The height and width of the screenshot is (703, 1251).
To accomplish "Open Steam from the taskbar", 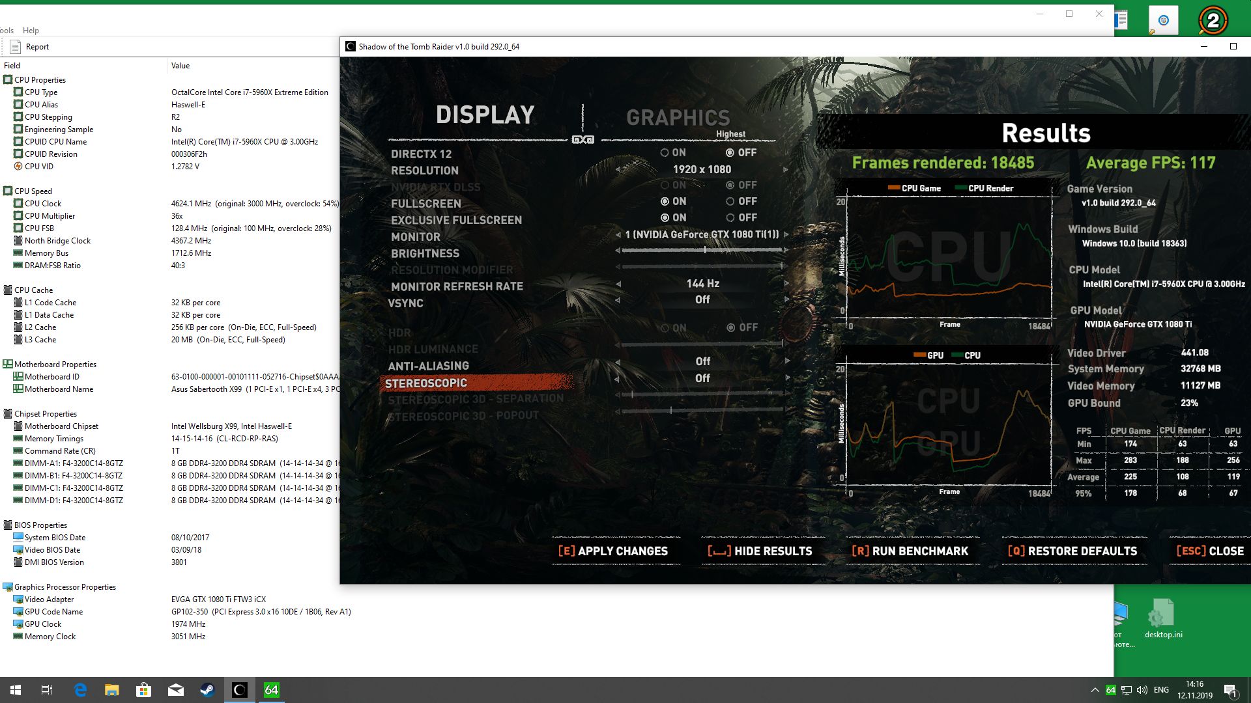I will click(x=207, y=690).
